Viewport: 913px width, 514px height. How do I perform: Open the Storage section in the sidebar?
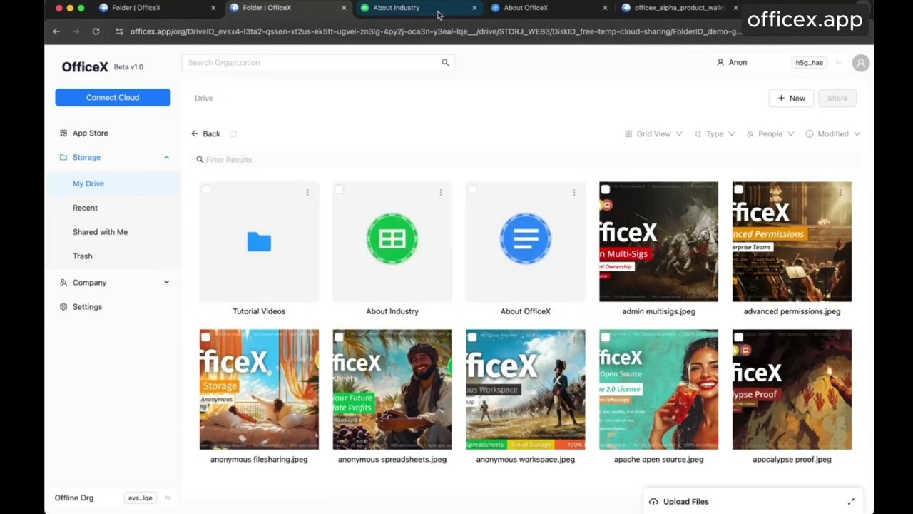tap(86, 157)
